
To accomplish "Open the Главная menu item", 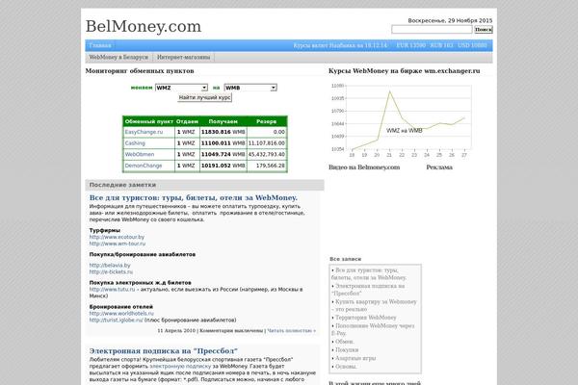I will pos(100,45).
